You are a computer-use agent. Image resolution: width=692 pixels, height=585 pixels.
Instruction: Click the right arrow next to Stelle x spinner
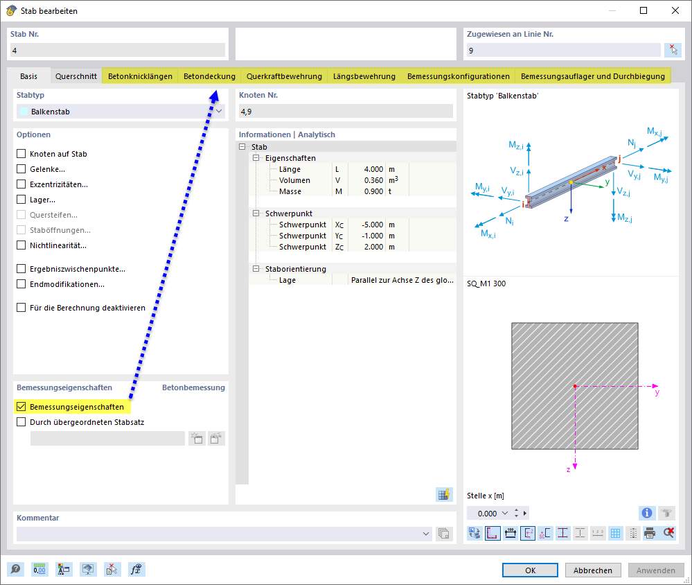(525, 513)
